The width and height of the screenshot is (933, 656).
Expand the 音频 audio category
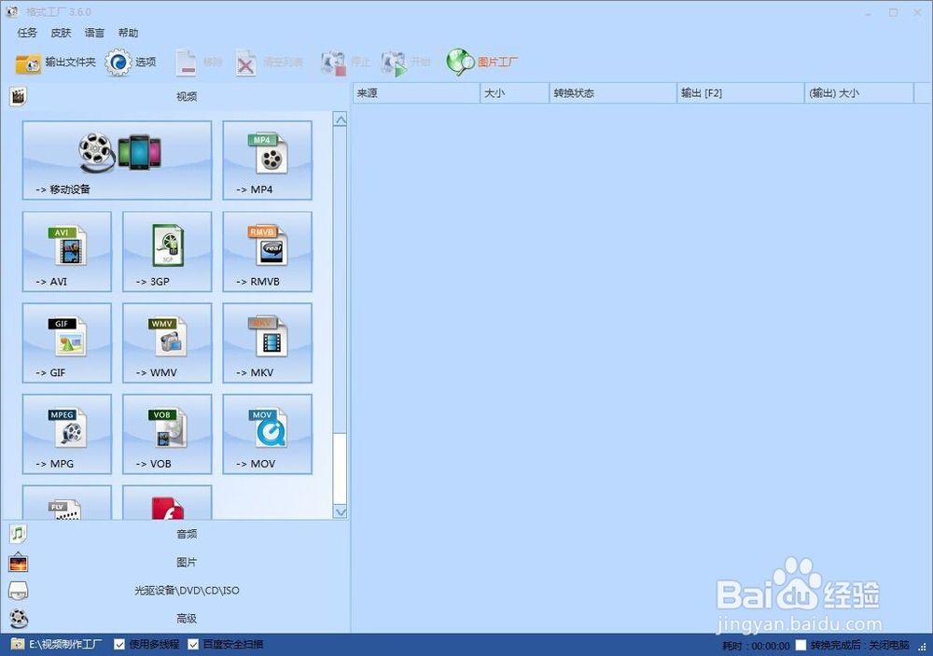coord(187,534)
